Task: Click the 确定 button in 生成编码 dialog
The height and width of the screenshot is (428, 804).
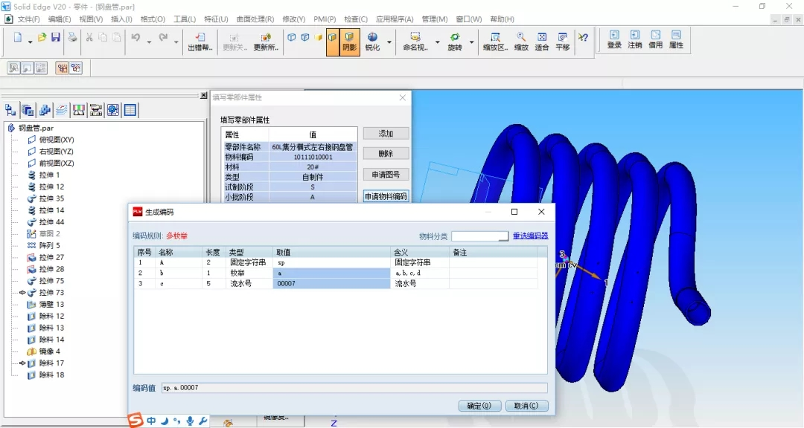Action: [x=479, y=406]
